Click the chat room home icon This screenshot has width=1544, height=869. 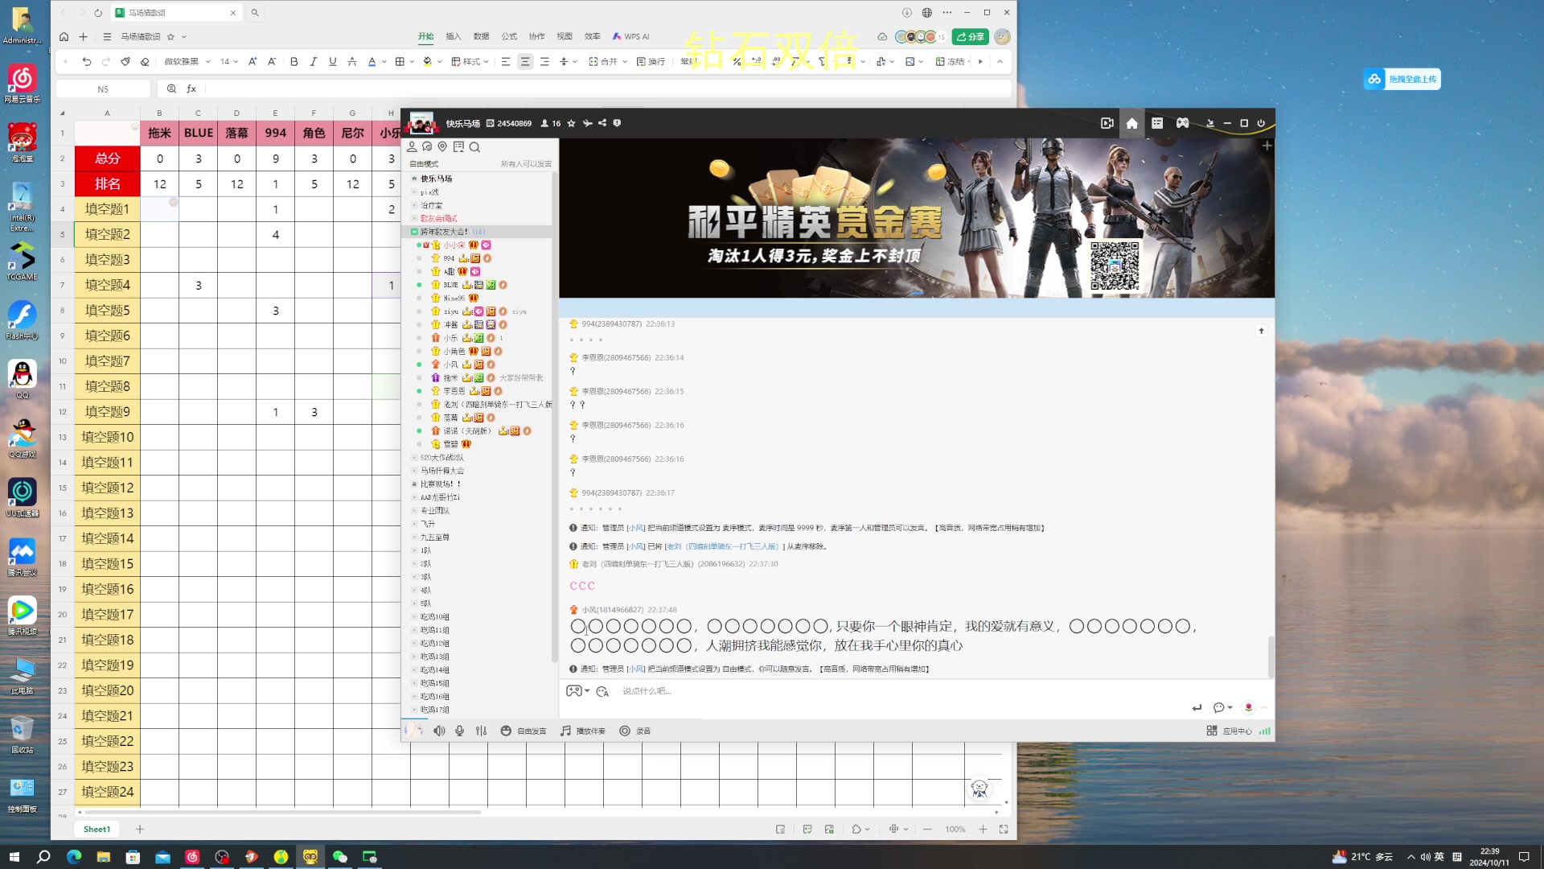(1131, 123)
